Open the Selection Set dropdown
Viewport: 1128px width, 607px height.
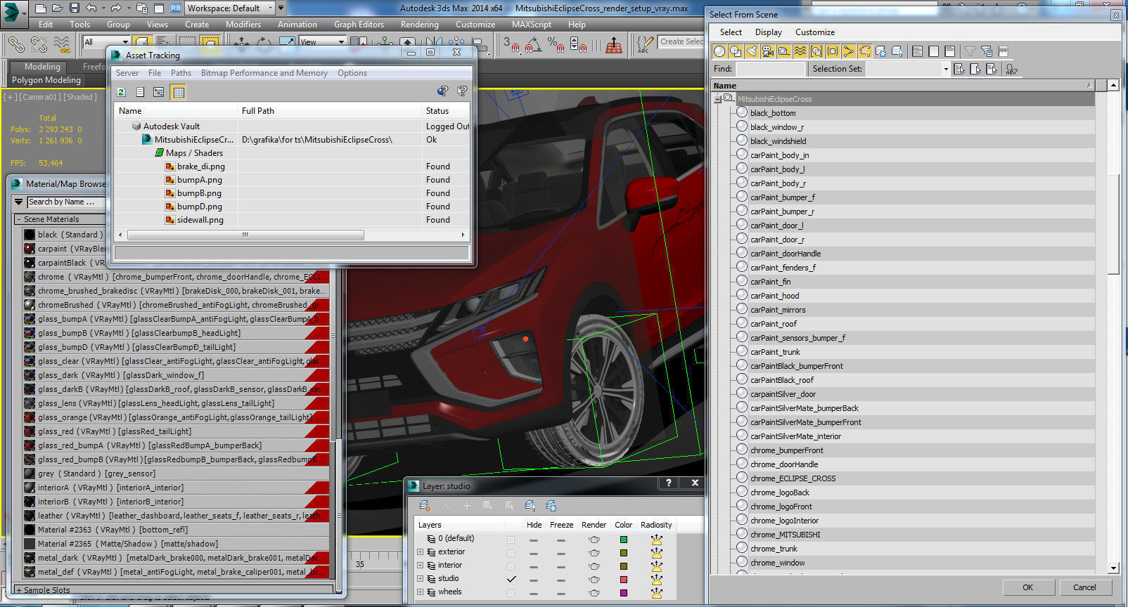tap(946, 69)
